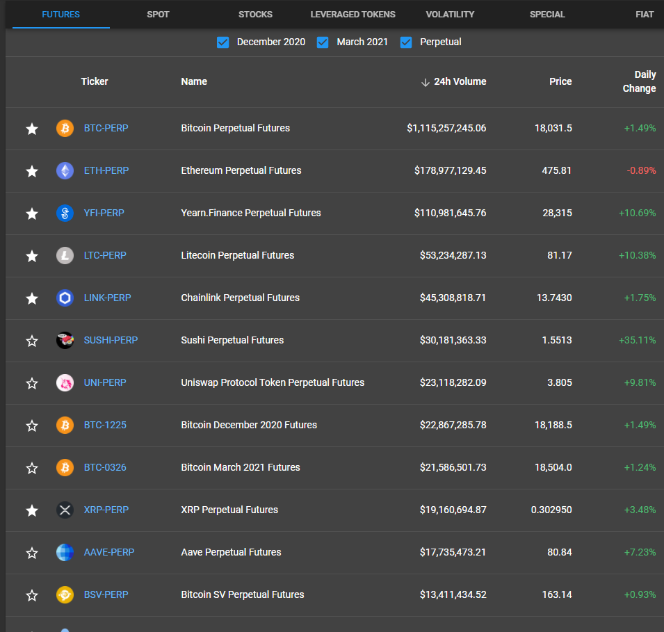Unfavorite BTC-PERP using its star
The height and width of the screenshot is (632, 664).
click(32, 129)
